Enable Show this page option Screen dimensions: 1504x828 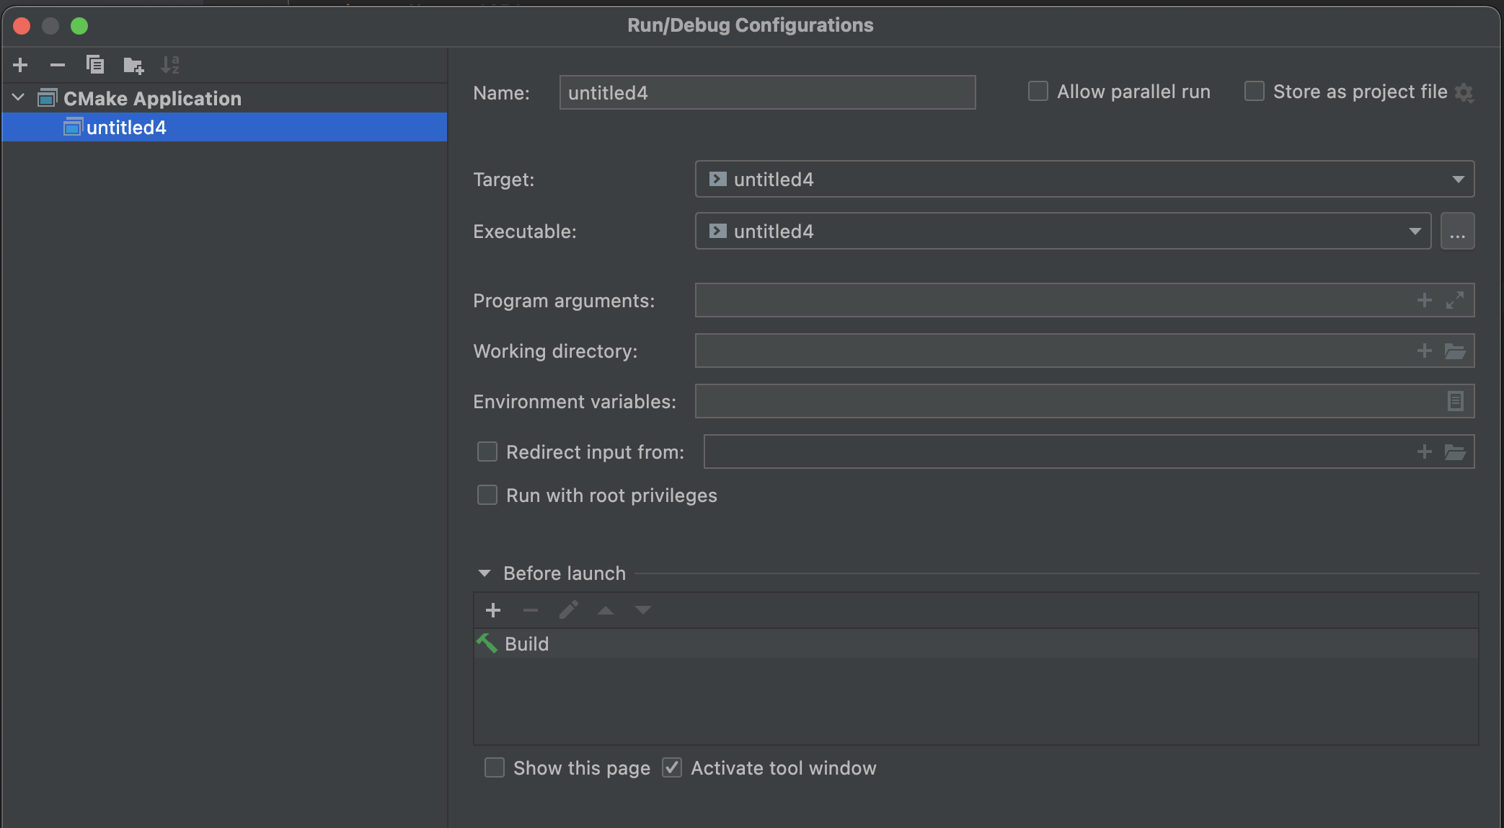pyautogui.click(x=495, y=767)
